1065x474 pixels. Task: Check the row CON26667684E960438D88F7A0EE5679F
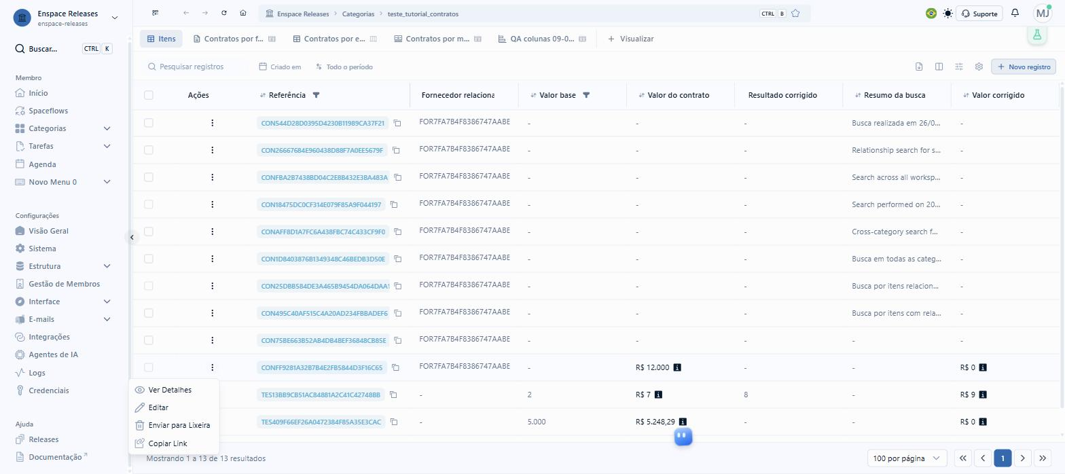149,150
